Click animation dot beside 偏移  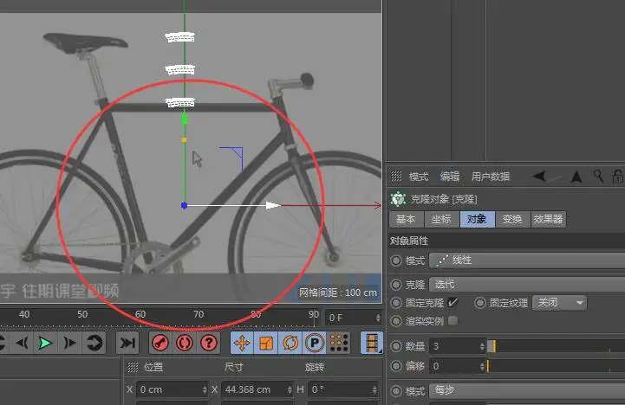pos(396,365)
